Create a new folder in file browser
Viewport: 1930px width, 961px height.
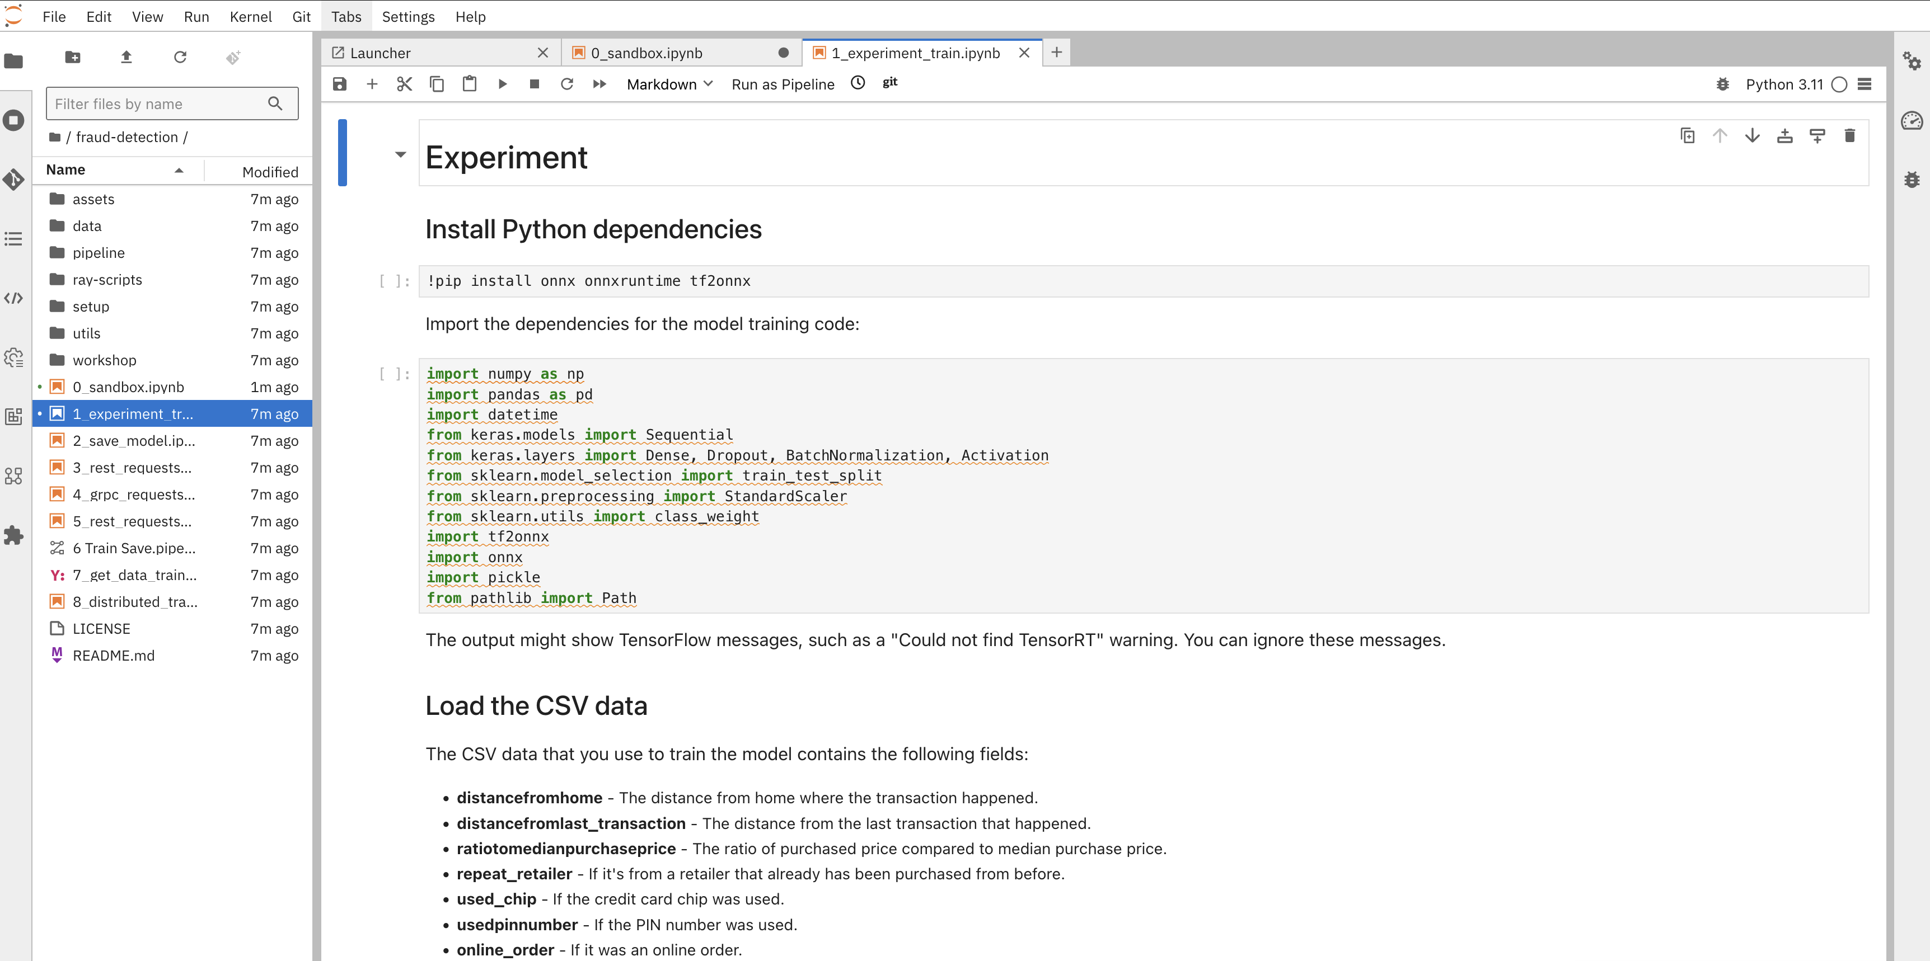73,58
